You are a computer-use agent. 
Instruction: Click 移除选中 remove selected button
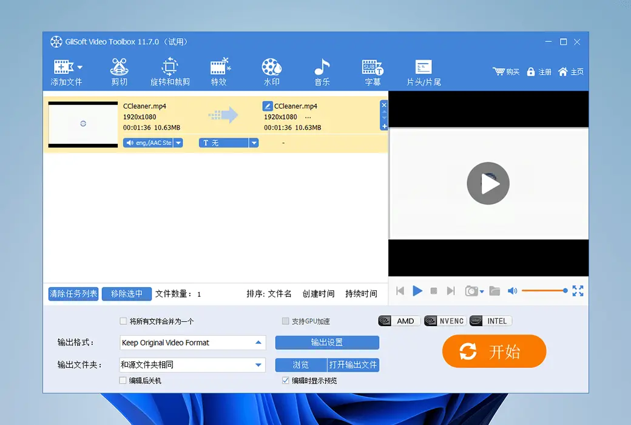click(127, 294)
